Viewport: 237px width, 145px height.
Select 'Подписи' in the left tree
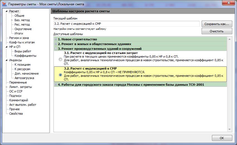[x=15, y=96]
